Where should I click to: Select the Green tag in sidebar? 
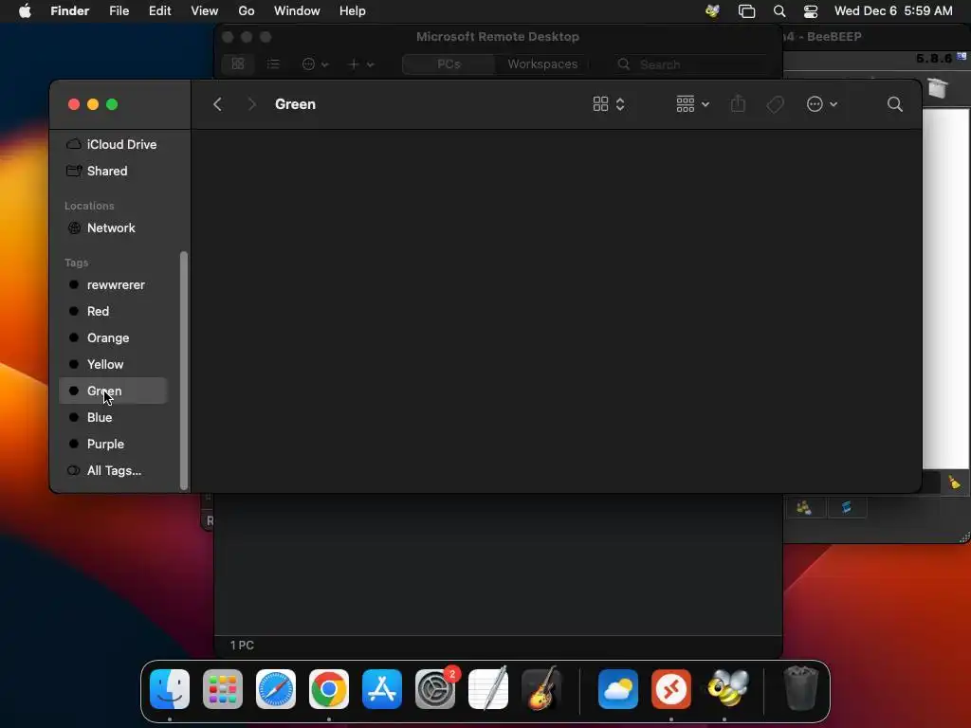(x=113, y=391)
